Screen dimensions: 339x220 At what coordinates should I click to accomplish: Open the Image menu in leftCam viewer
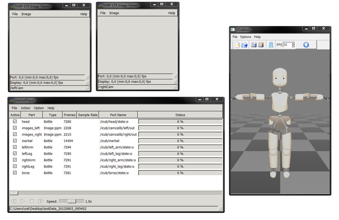tap(26, 14)
